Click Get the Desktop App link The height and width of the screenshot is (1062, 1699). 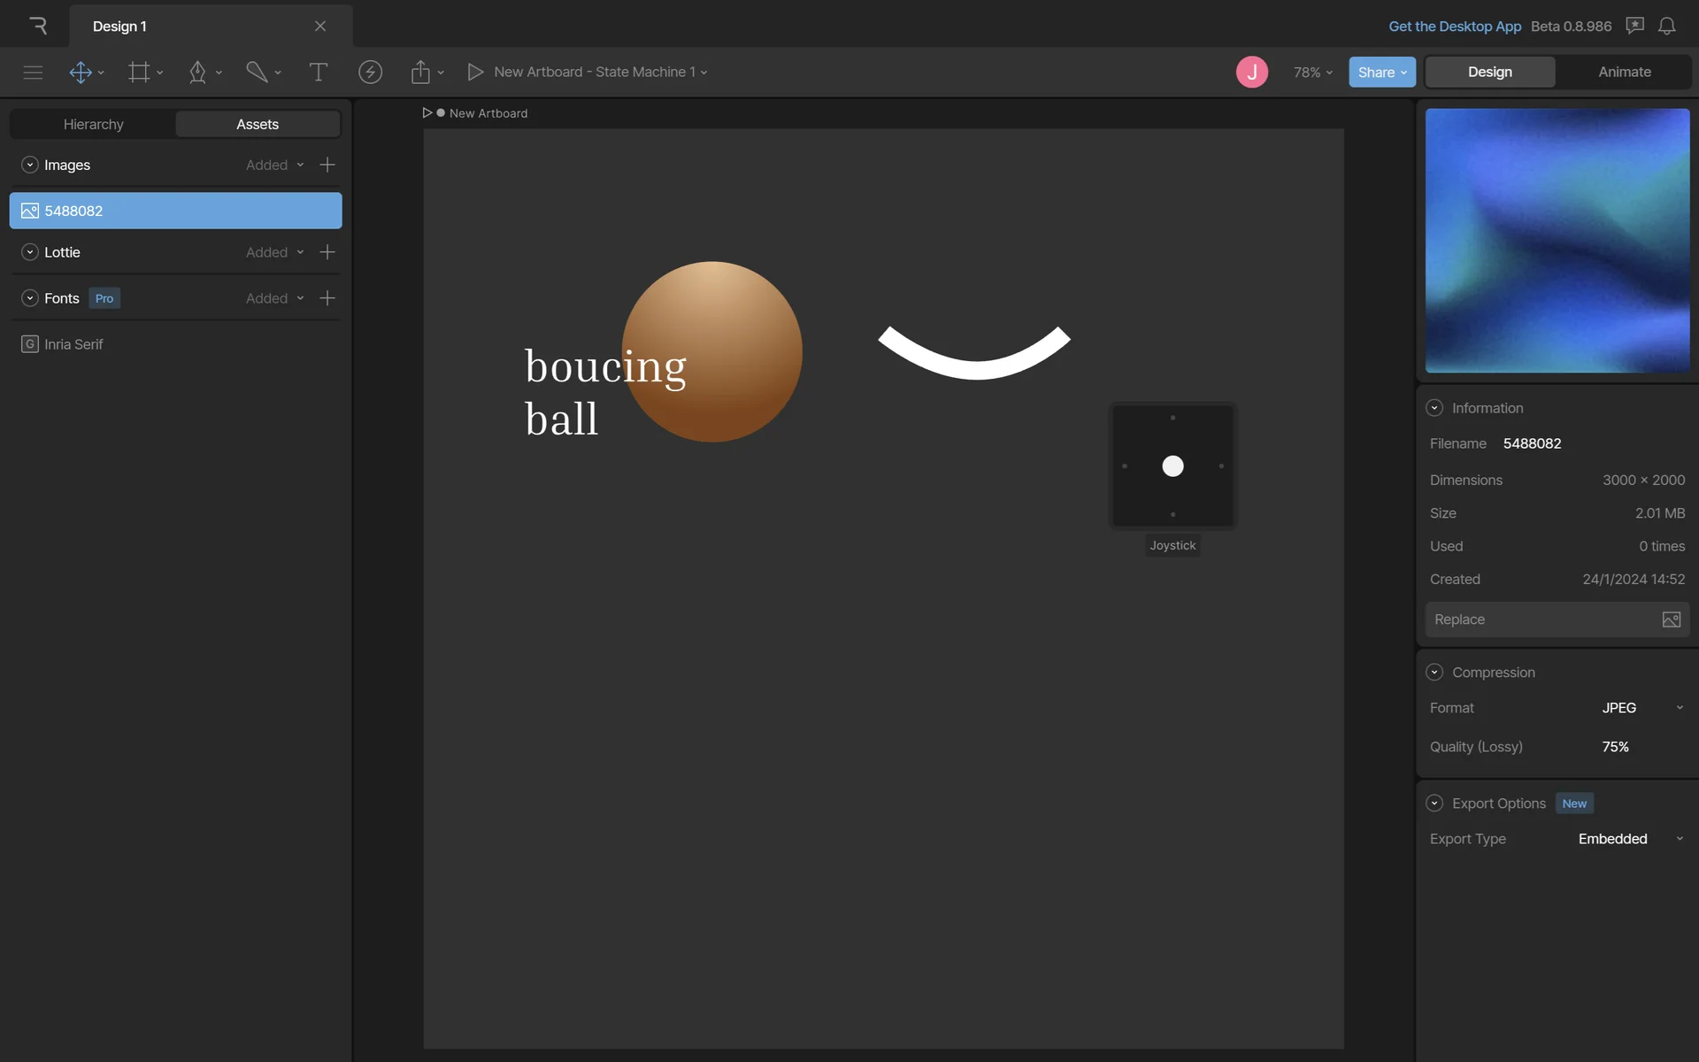point(1454,26)
